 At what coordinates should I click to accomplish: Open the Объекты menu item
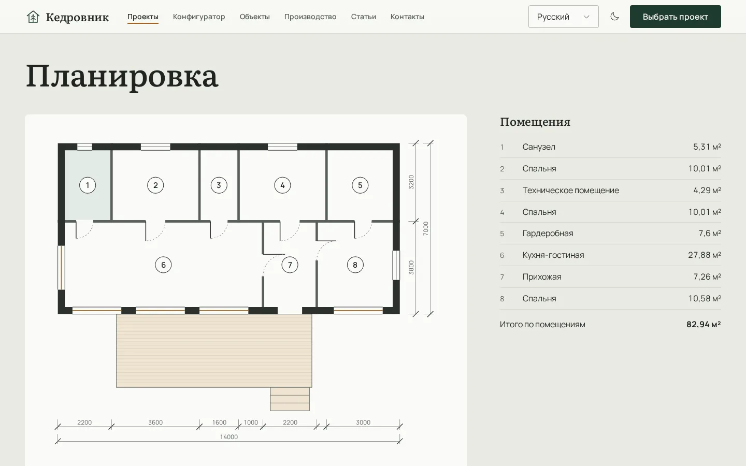(254, 17)
